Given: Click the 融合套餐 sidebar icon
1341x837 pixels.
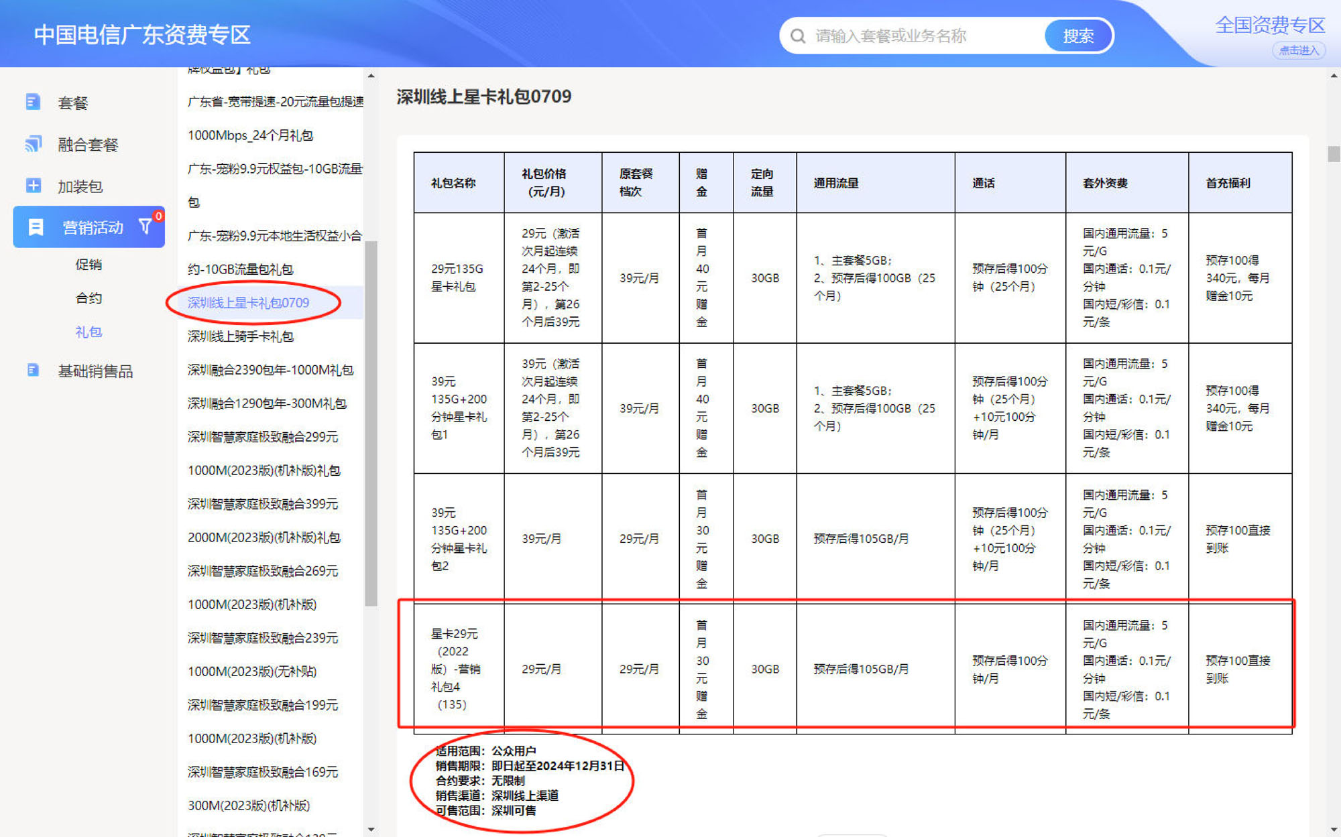Looking at the screenshot, I should [32, 144].
